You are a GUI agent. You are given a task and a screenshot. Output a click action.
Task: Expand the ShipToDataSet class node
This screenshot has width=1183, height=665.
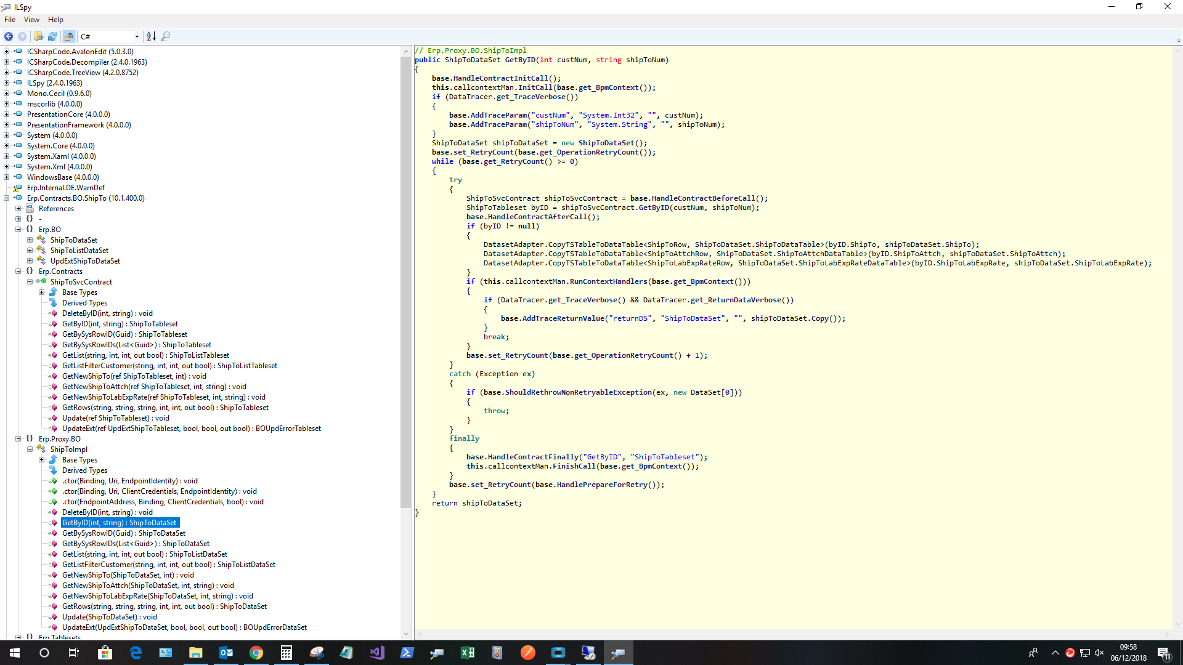pos(30,240)
